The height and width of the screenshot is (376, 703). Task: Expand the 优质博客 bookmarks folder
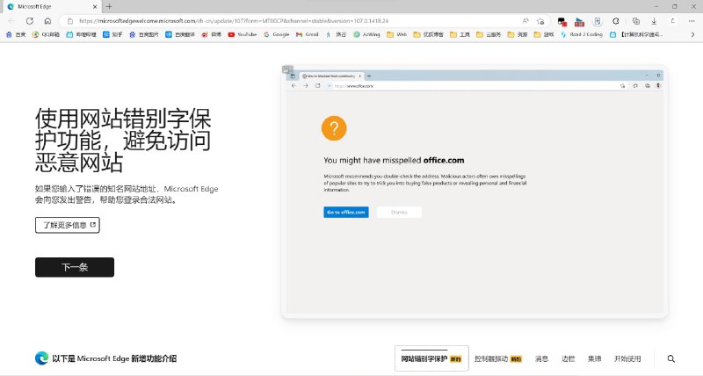pos(428,34)
